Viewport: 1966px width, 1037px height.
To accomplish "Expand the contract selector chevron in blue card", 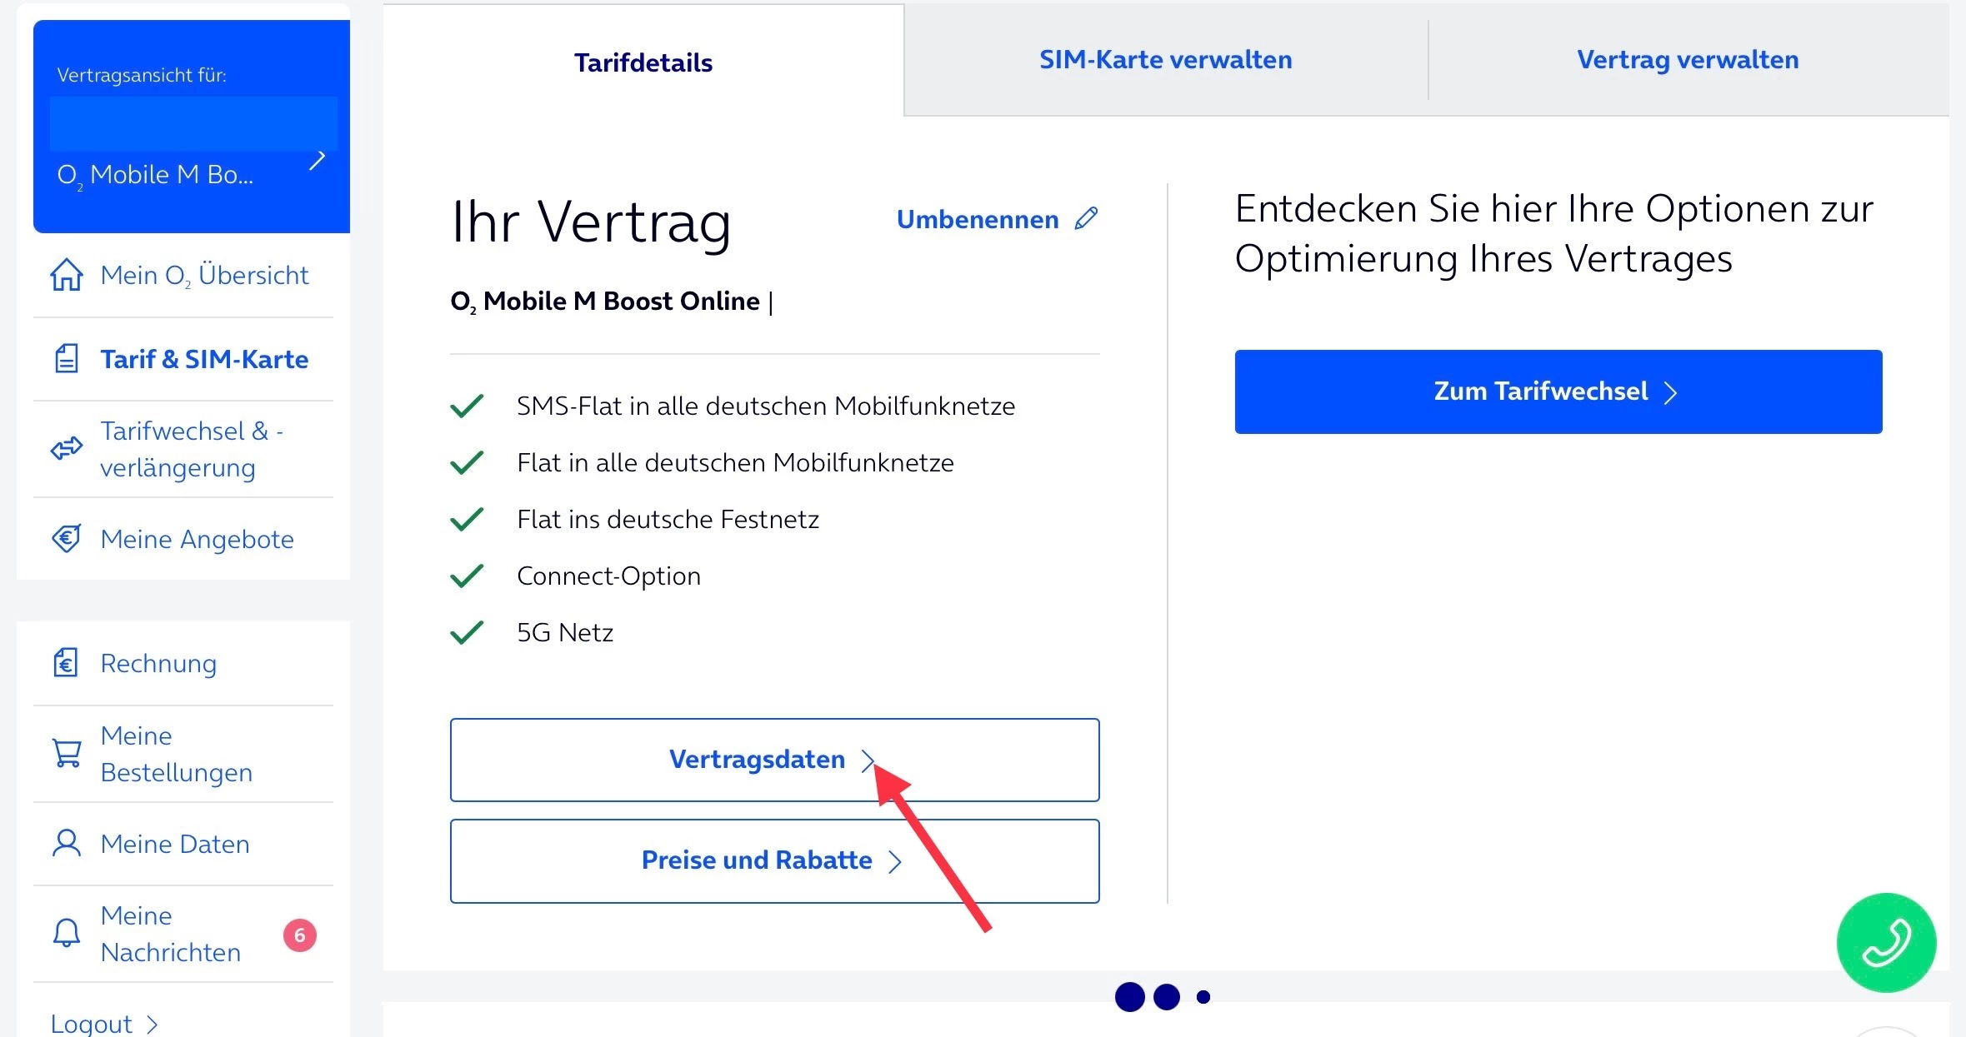I will point(317,161).
